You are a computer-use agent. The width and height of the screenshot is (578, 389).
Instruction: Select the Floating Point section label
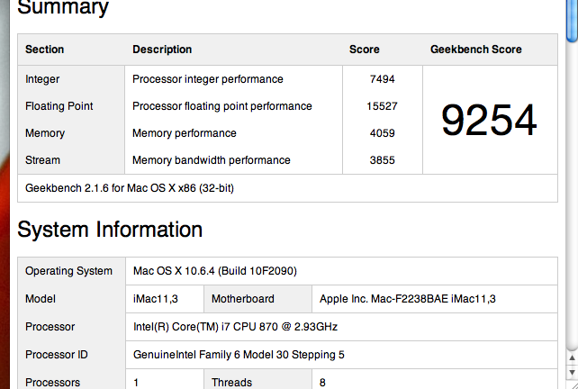point(59,106)
